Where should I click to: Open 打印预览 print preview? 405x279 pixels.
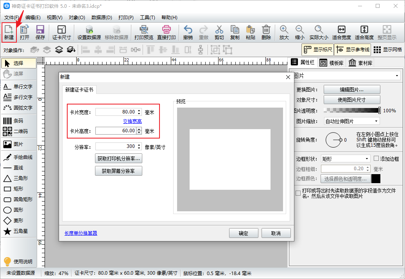pyautogui.click(x=144, y=32)
